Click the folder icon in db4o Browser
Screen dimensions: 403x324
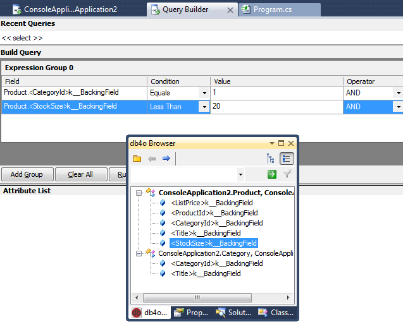[137, 159]
